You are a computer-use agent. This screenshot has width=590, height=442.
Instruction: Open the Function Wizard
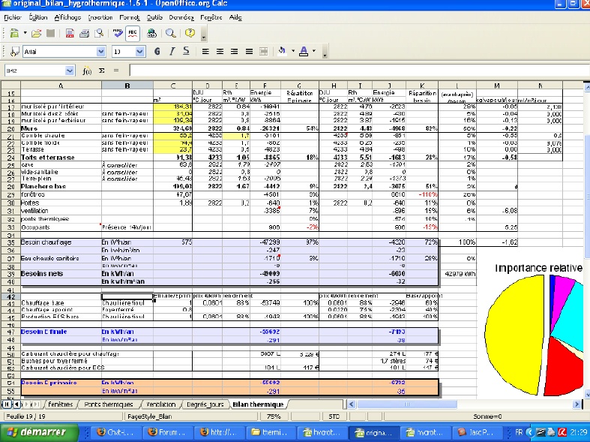(x=87, y=71)
